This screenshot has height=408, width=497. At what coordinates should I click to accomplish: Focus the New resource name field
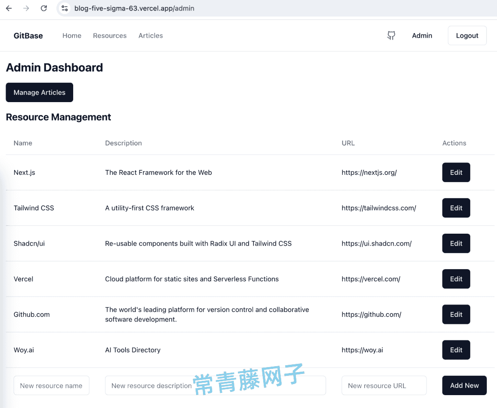[x=52, y=385]
